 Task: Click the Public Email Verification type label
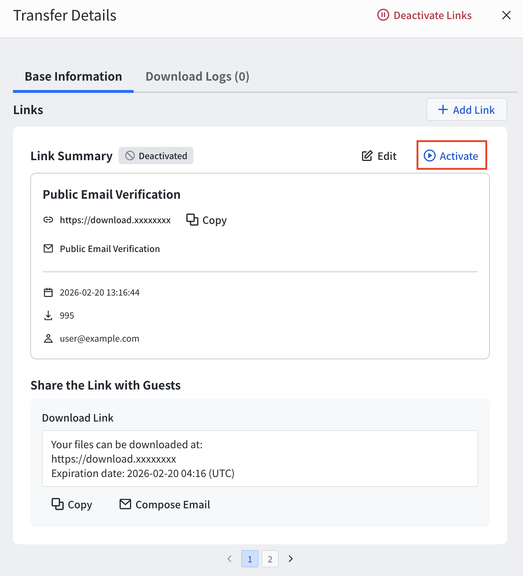coord(110,249)
